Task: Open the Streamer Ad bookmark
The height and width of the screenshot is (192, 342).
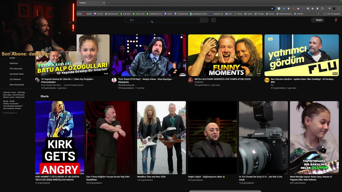Action: tap(217, 14)
